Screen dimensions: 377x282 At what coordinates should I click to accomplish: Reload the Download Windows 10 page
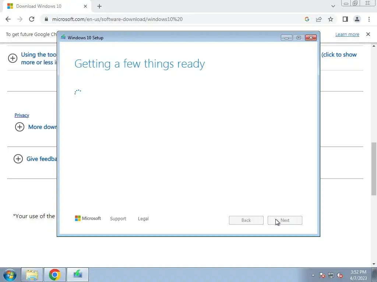point(32,19)
